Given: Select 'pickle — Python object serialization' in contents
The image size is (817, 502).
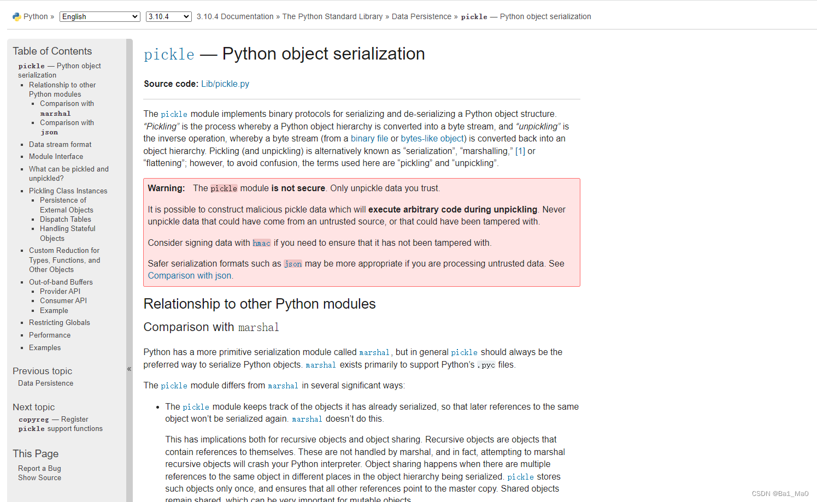Looking at the screenshot, I should point(59,70).
